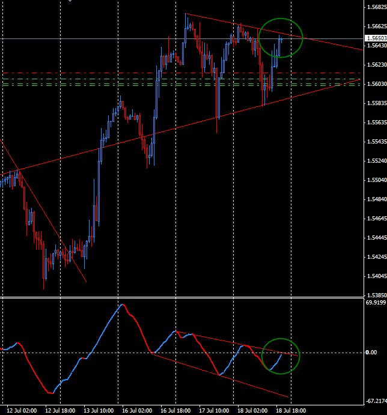Click the 1.55435 price axis label
This screenshot has height=415, width=387.
point(377,142)
